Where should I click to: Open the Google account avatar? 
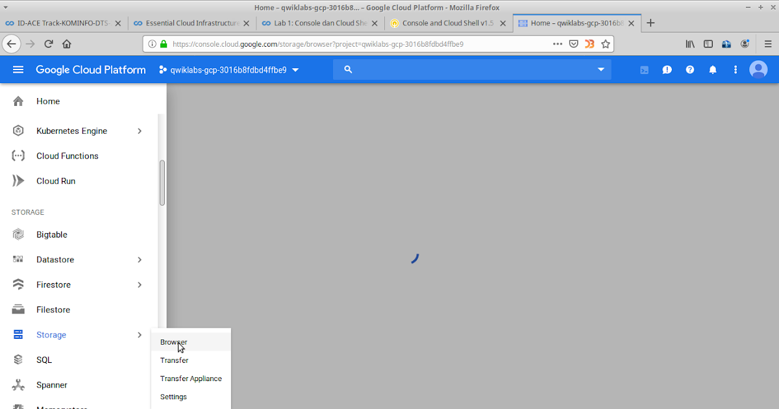pos(758,69)
